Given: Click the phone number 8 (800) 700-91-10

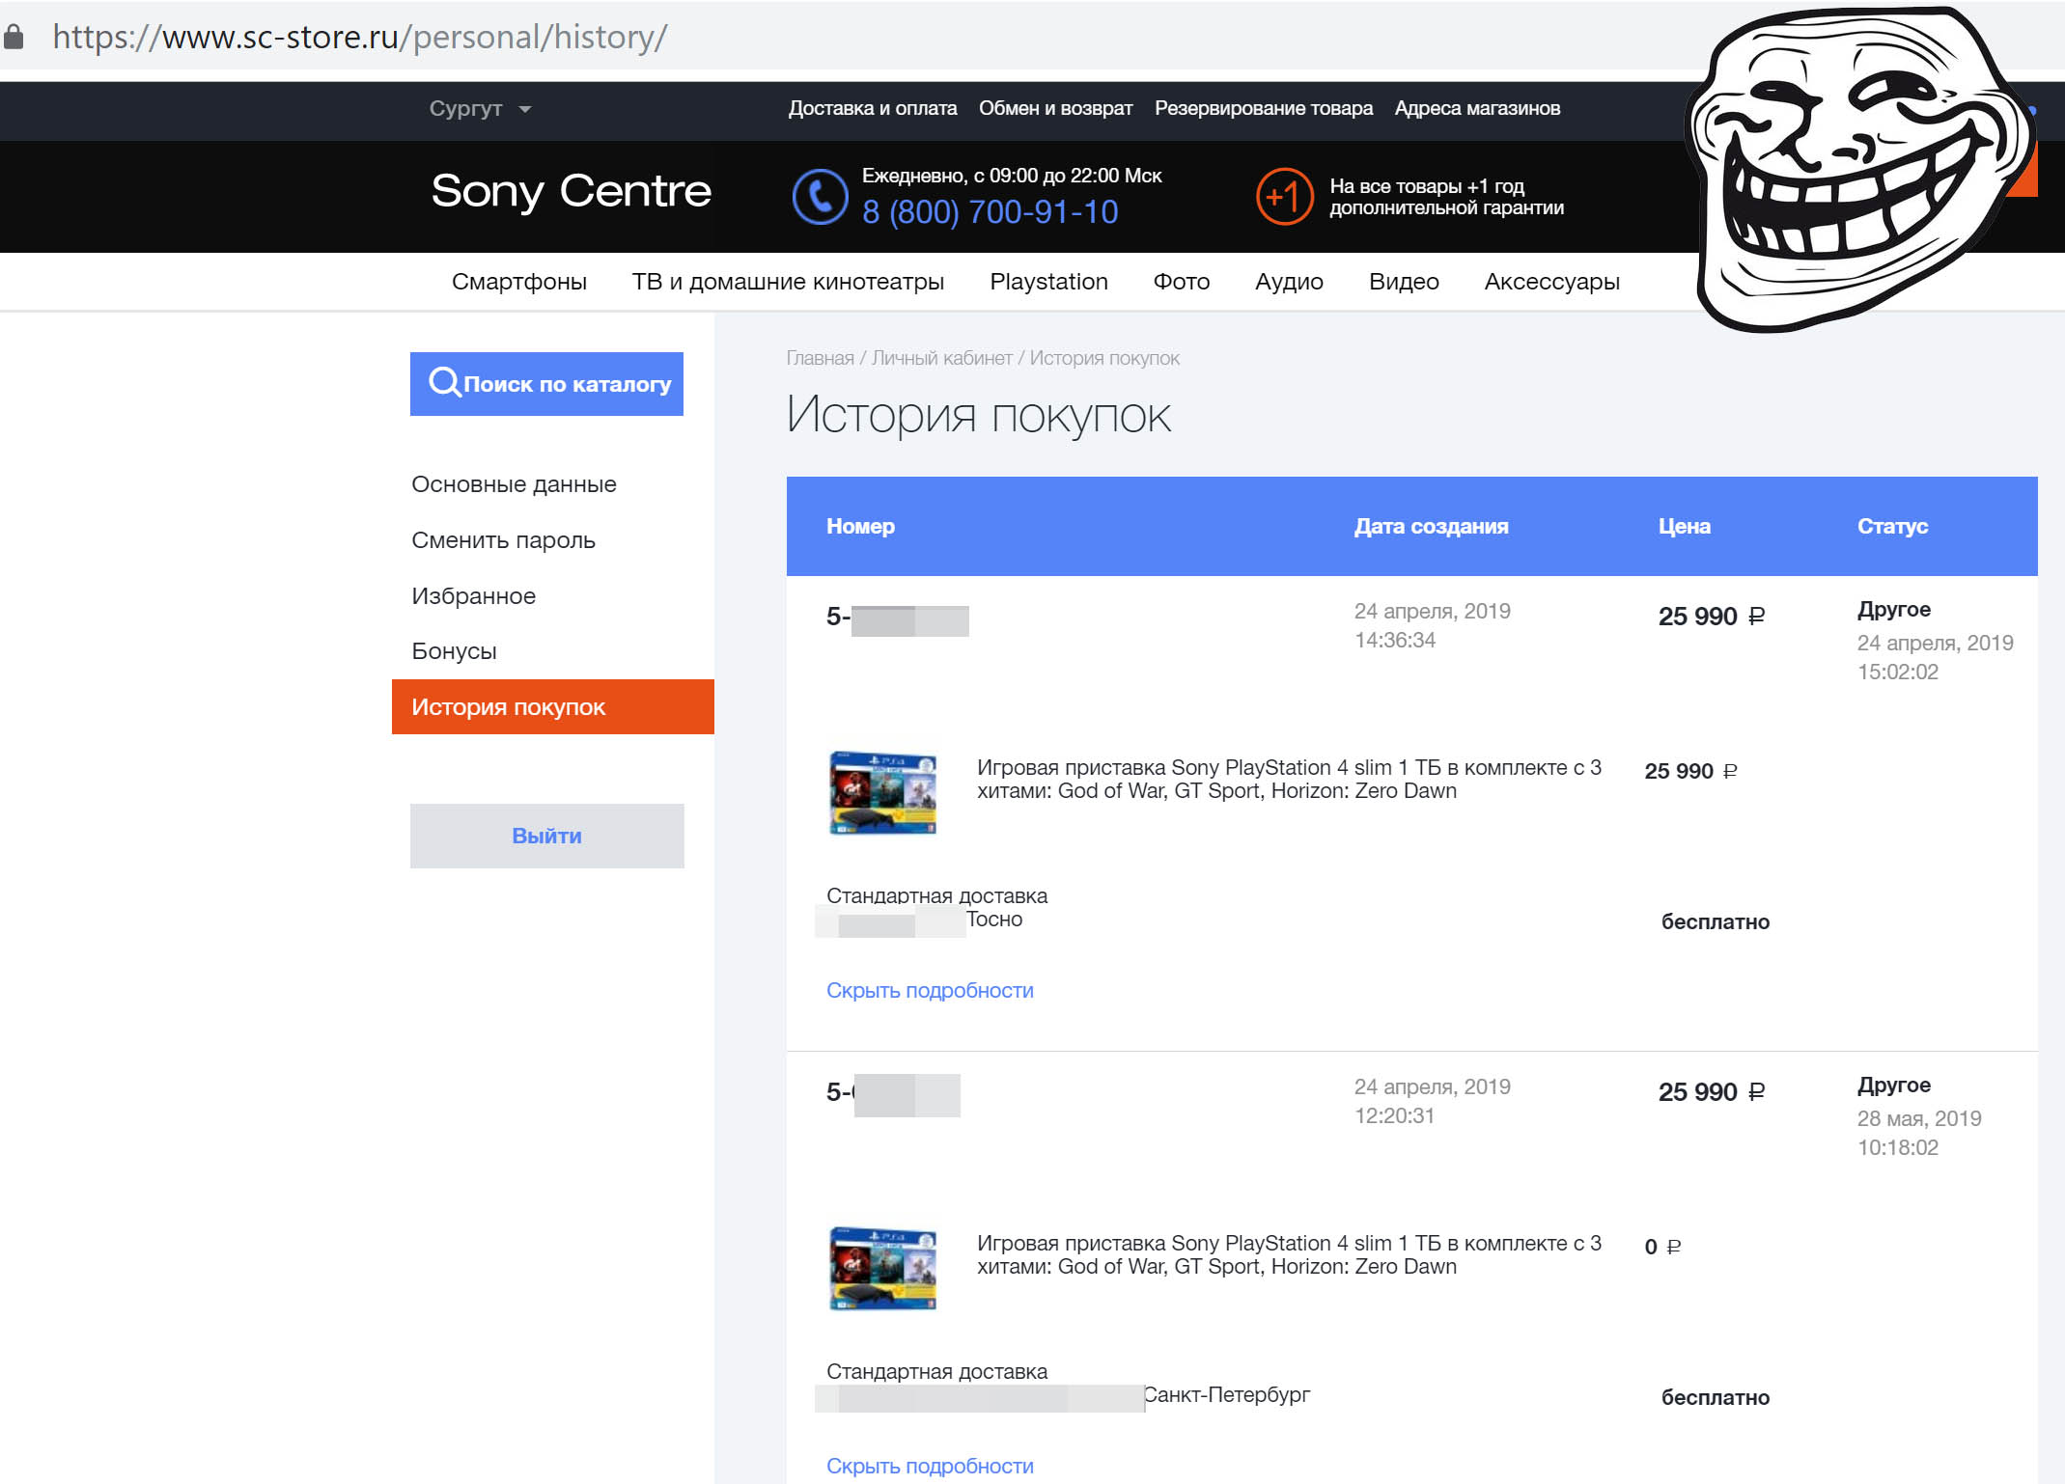Looking at the screenshot, I should [990, 212].
